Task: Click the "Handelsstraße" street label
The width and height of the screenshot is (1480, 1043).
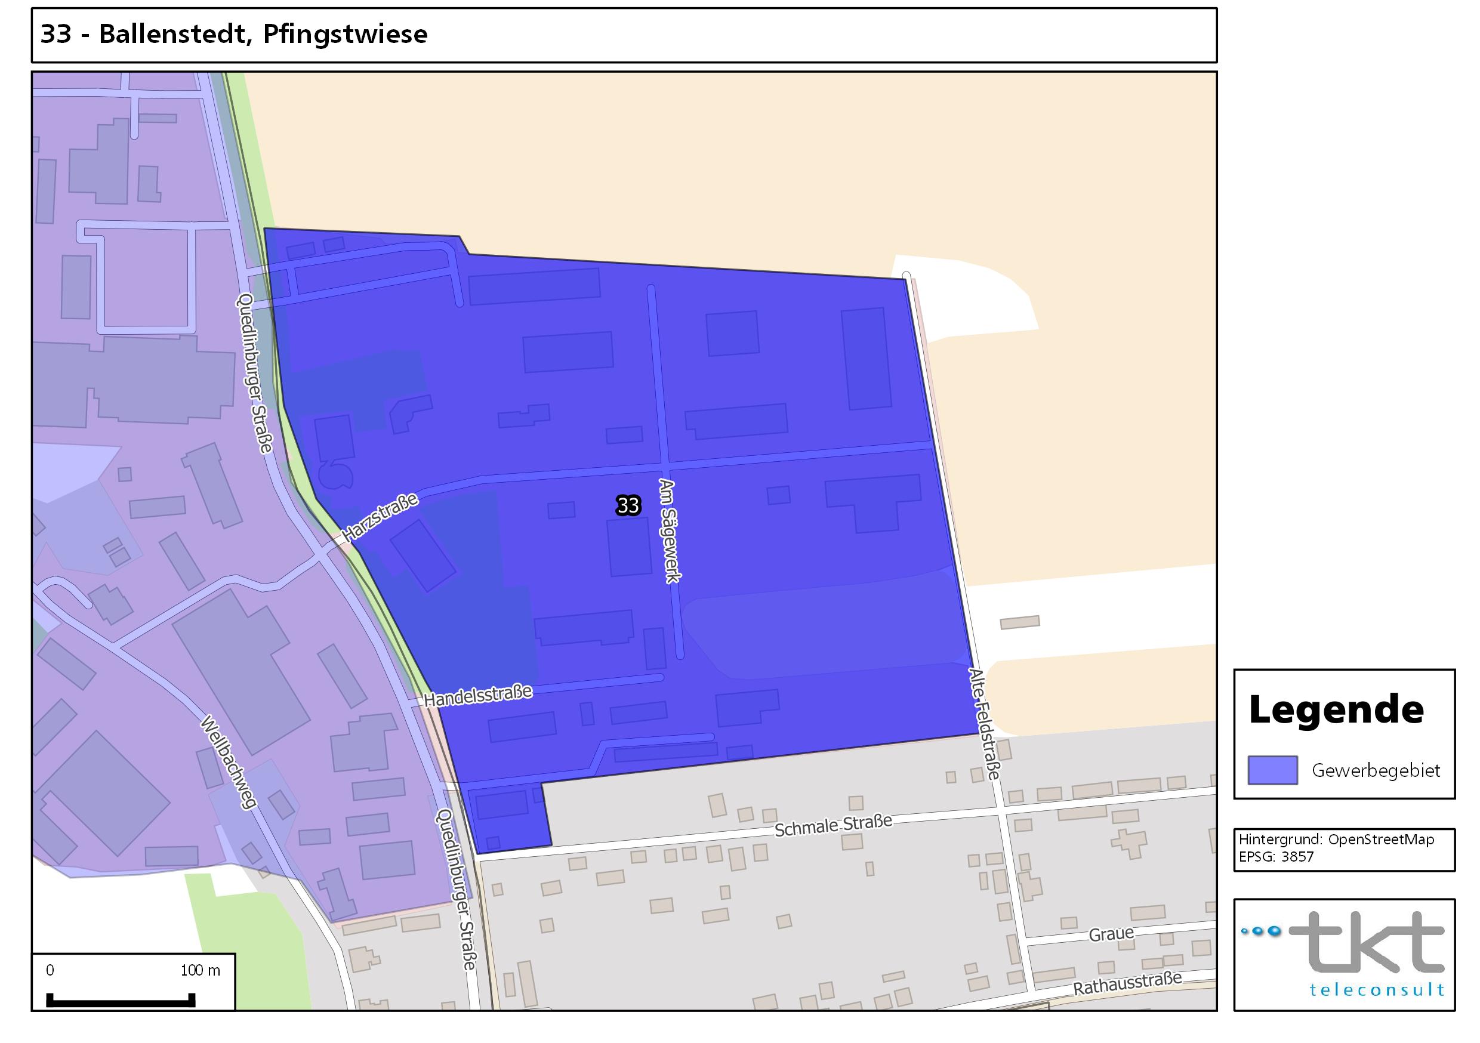Action: [477, 696]
